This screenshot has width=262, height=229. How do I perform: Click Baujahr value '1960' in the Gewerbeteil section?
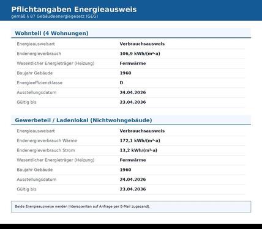(x=125, y=170)
